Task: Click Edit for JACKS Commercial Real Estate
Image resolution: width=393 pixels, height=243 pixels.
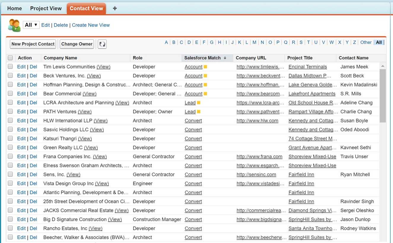Action: tap(21, 210)
